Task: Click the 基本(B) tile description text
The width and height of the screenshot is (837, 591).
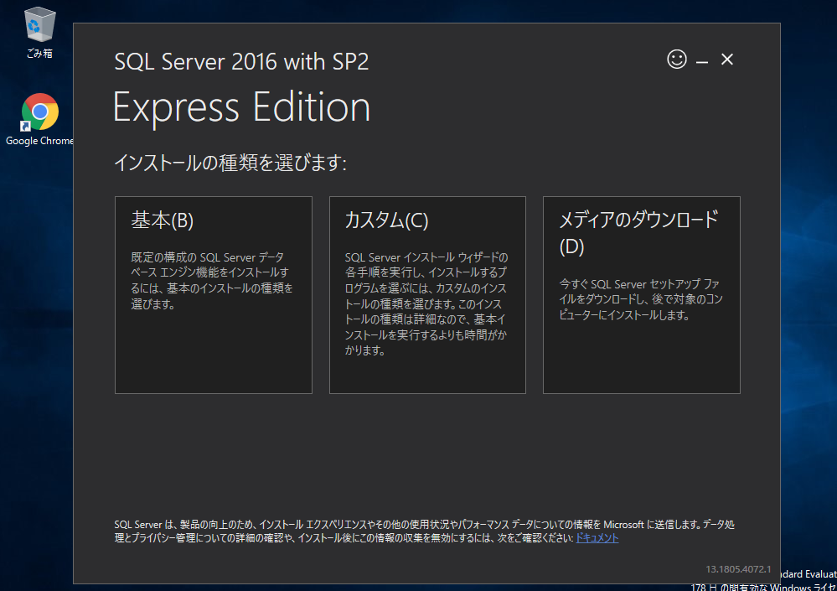Action: (212, 281)
